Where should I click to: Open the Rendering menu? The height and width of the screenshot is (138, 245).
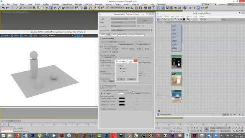[78, 4]
